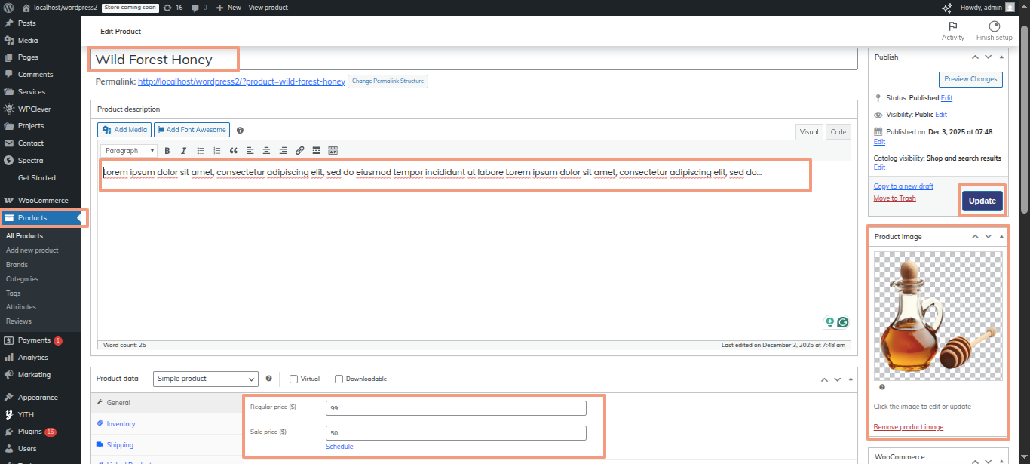The width and height of the screenshot is (1030, 464).
Task: Switch to the Code editor tab
Action: [838, 132]
